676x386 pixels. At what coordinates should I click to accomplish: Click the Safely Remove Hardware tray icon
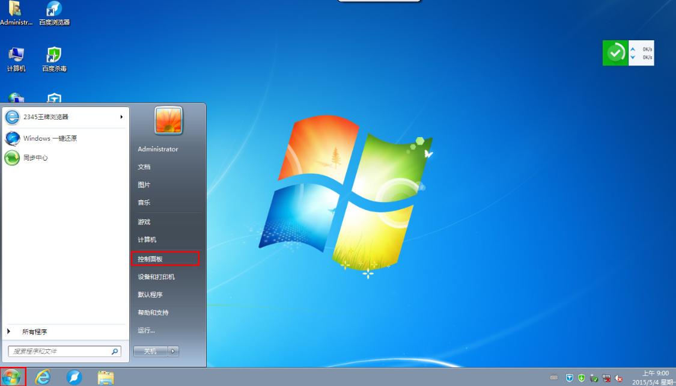[x=592, y=379]
